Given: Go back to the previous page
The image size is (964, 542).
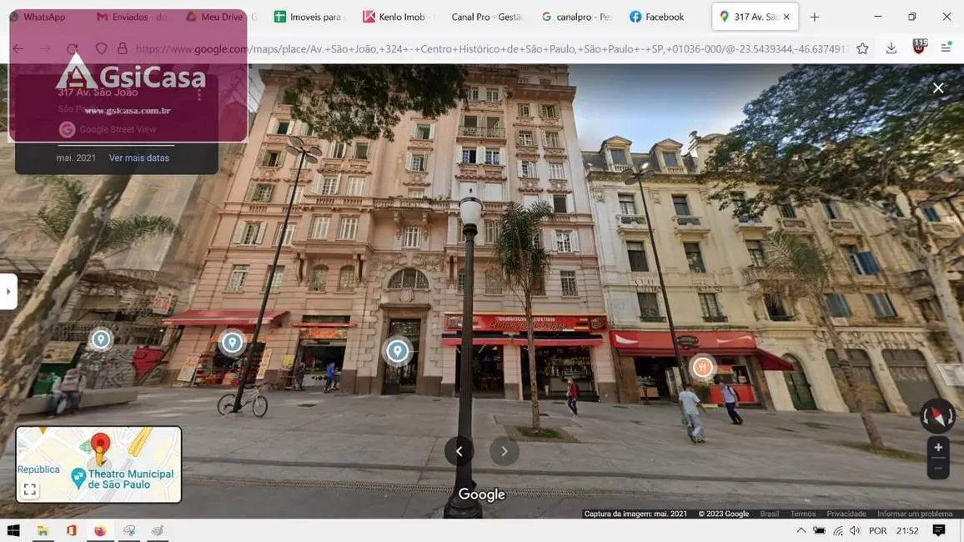Looking at the screenshot, I should coord(18,48).
